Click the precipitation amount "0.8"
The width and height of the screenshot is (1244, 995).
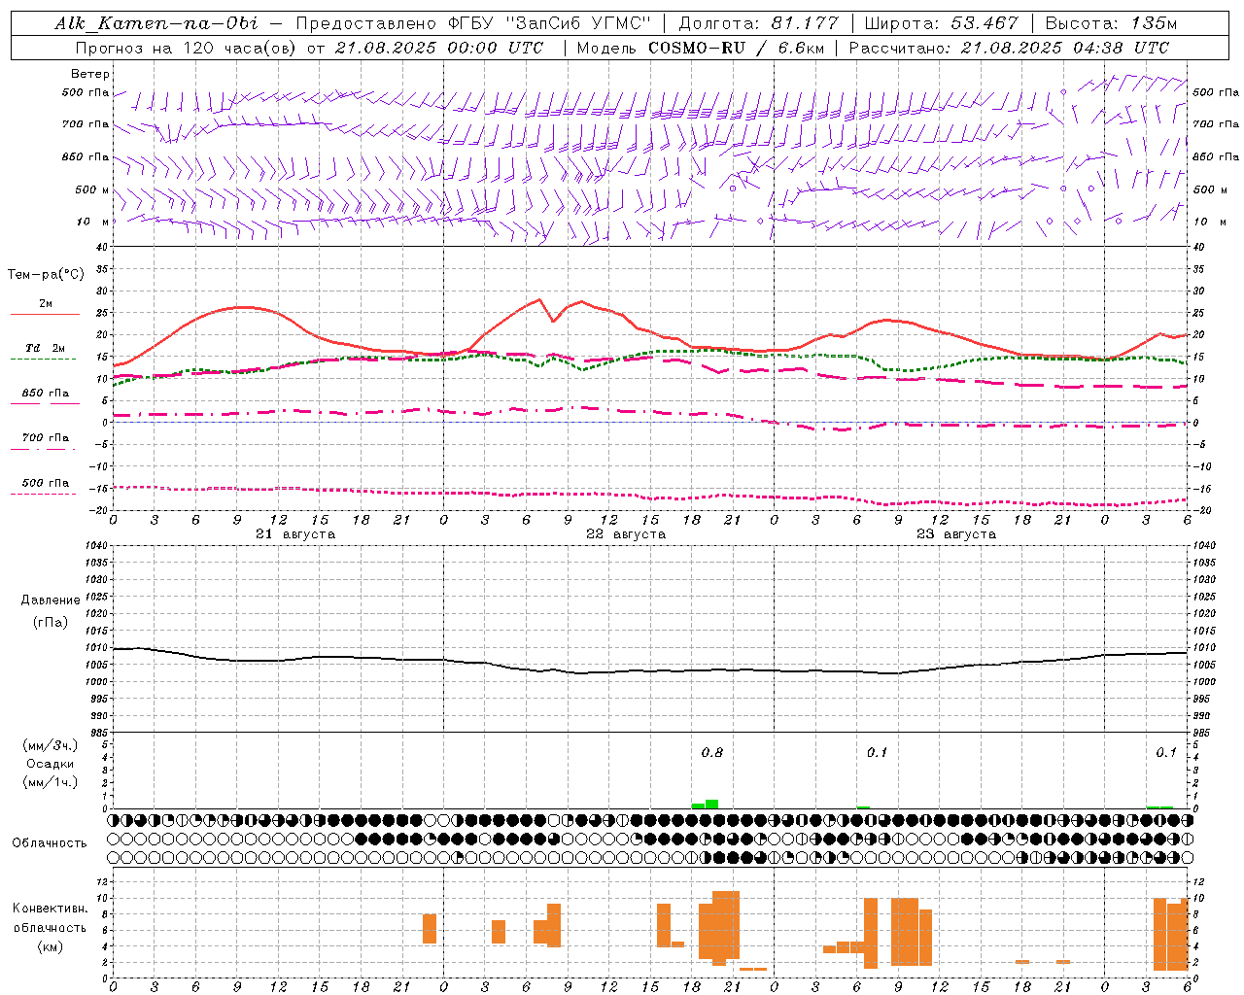(x=712, y=753)
